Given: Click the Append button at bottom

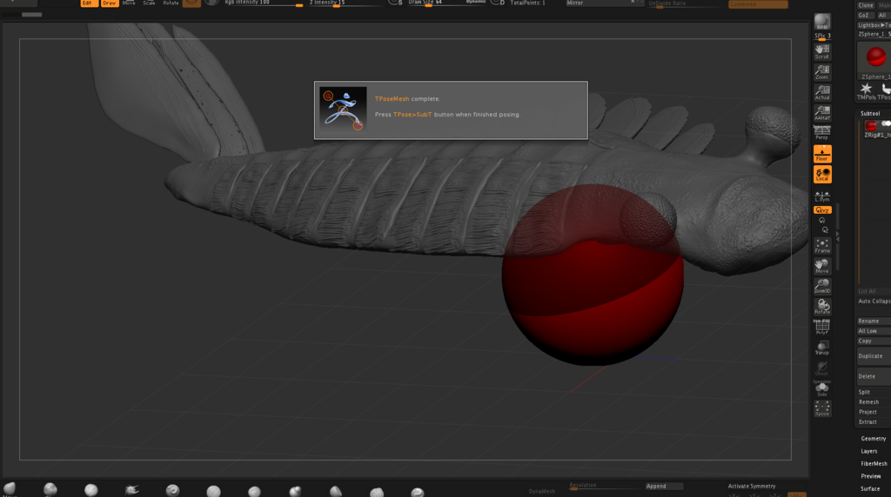Looking at the screenshot, I should (664, 487).
